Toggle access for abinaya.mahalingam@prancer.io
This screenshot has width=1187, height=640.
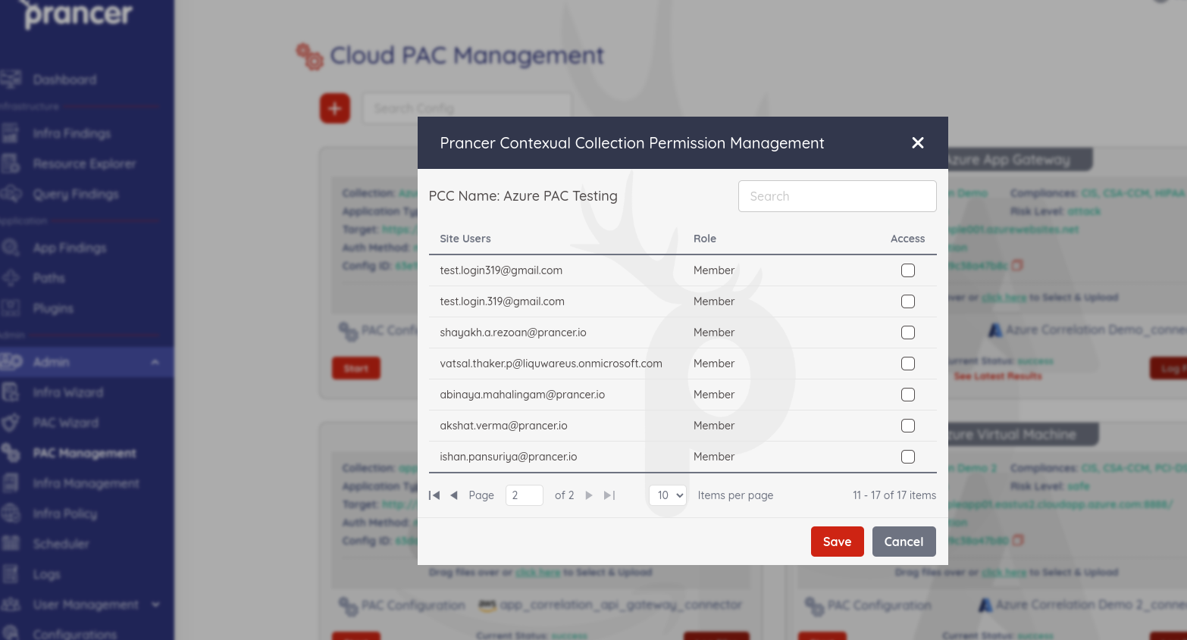908,395
